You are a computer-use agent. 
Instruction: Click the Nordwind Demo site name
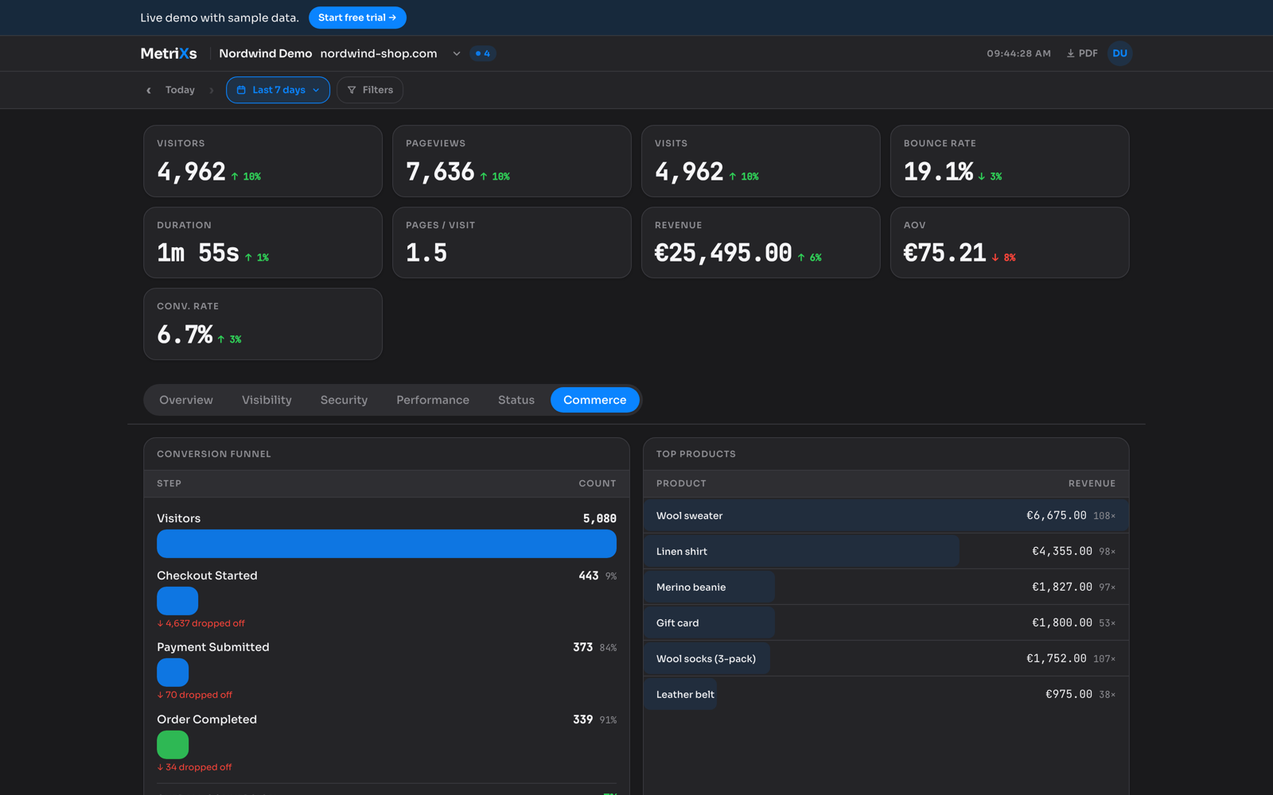[x=265, y=53]
